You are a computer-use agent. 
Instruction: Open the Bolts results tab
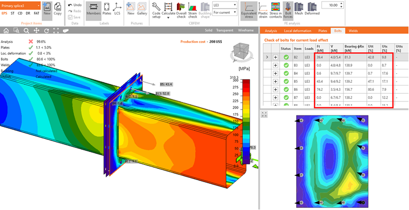338,31
